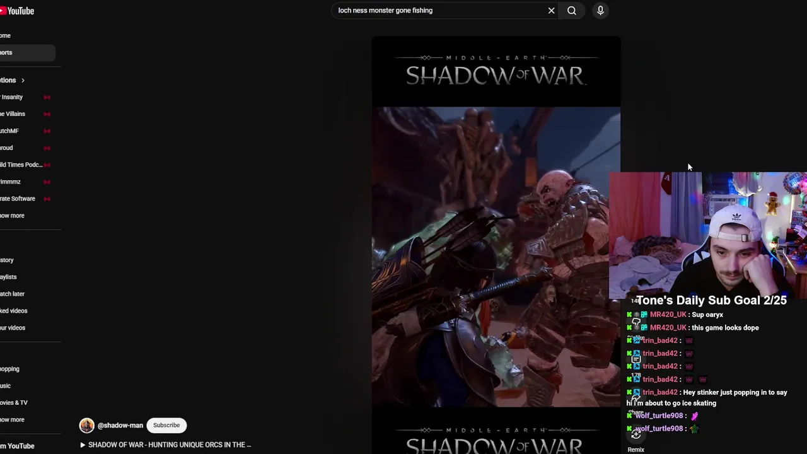The height and width of the screenshot is (454, 807).
Task: Clear the search box with the X icon
Action: [x=551, y=11]
